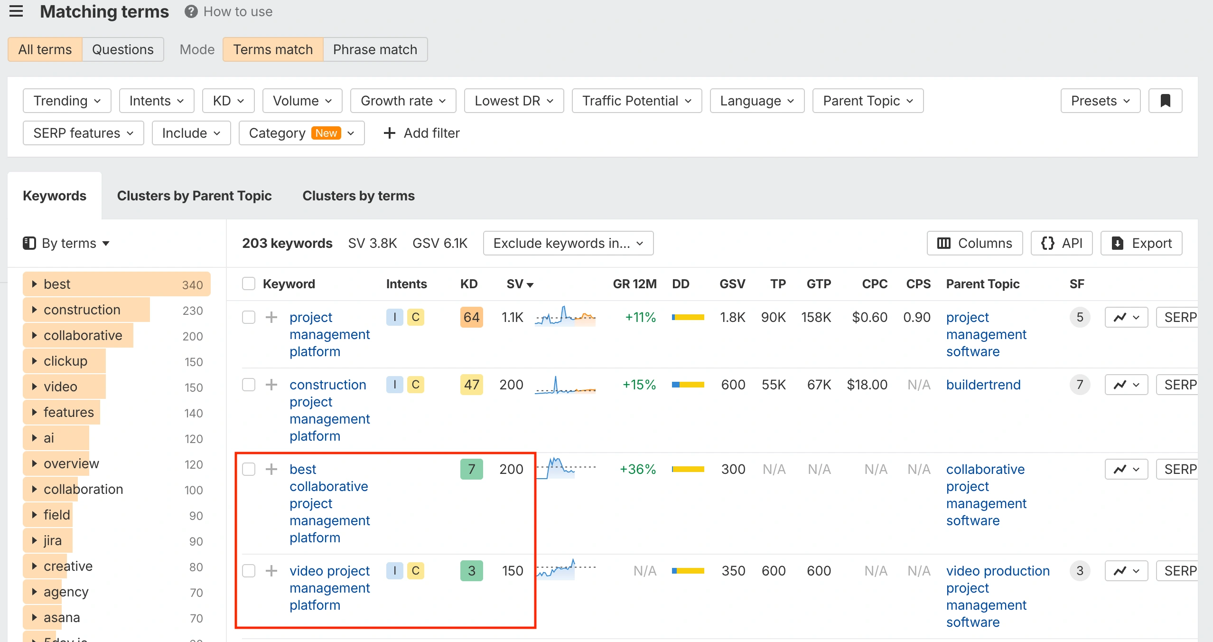Click Commercial intent badge on construction project row
The height and width of the screenshot is (642, 1213).
(416, 385)
